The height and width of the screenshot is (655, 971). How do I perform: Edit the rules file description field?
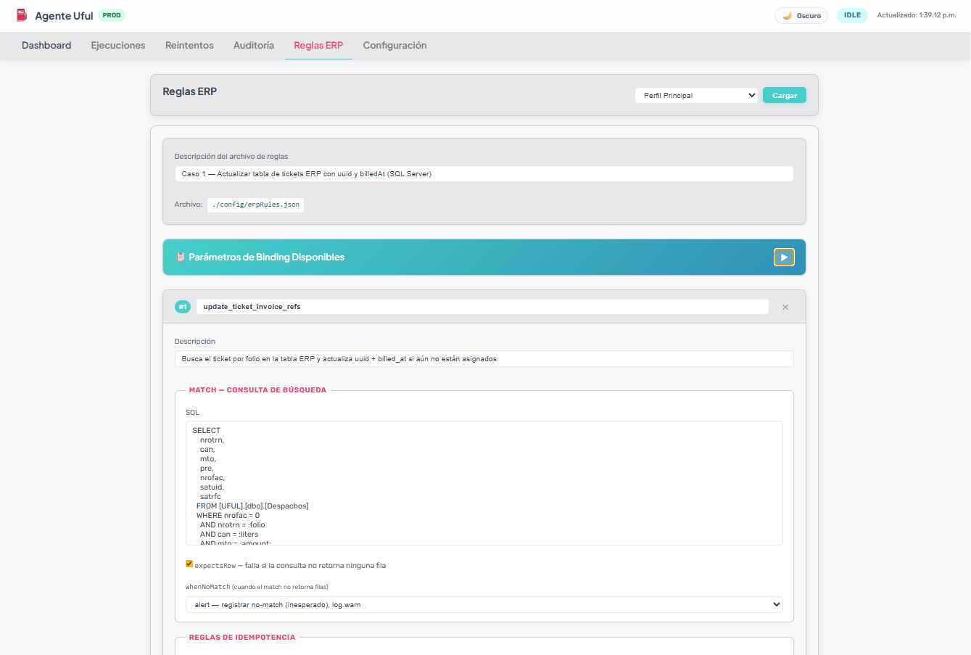coord(484,174)
